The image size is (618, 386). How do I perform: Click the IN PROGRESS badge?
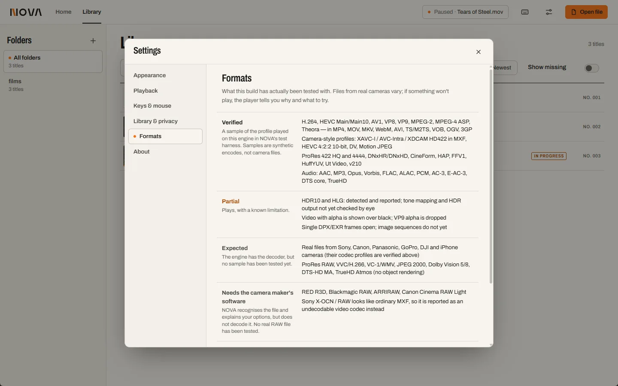pos(549,156)
